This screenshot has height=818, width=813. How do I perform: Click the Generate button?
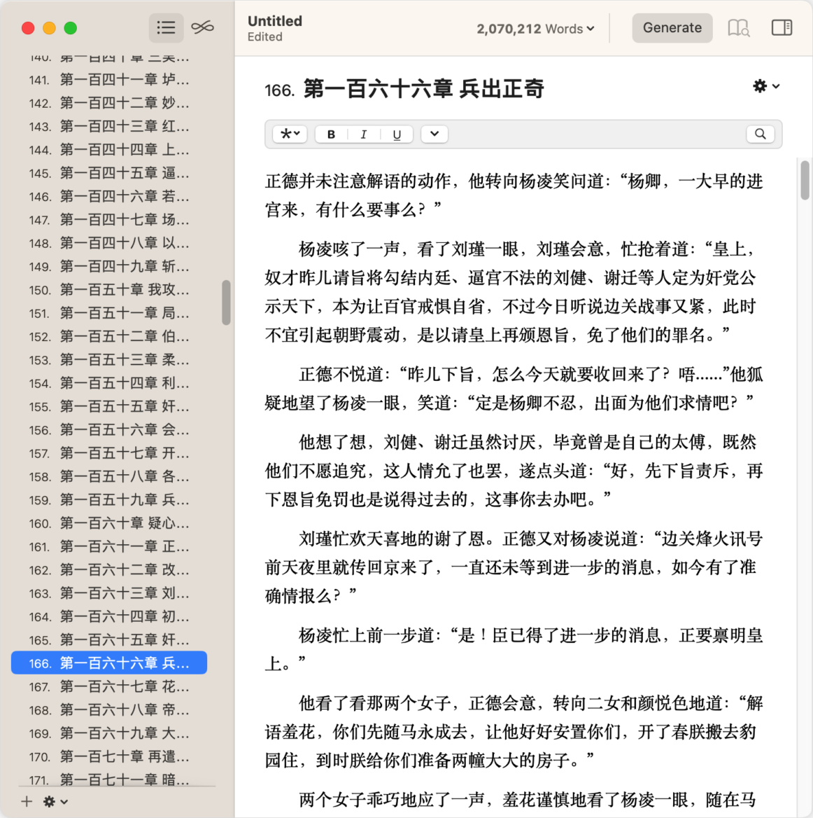pos(672,27)
